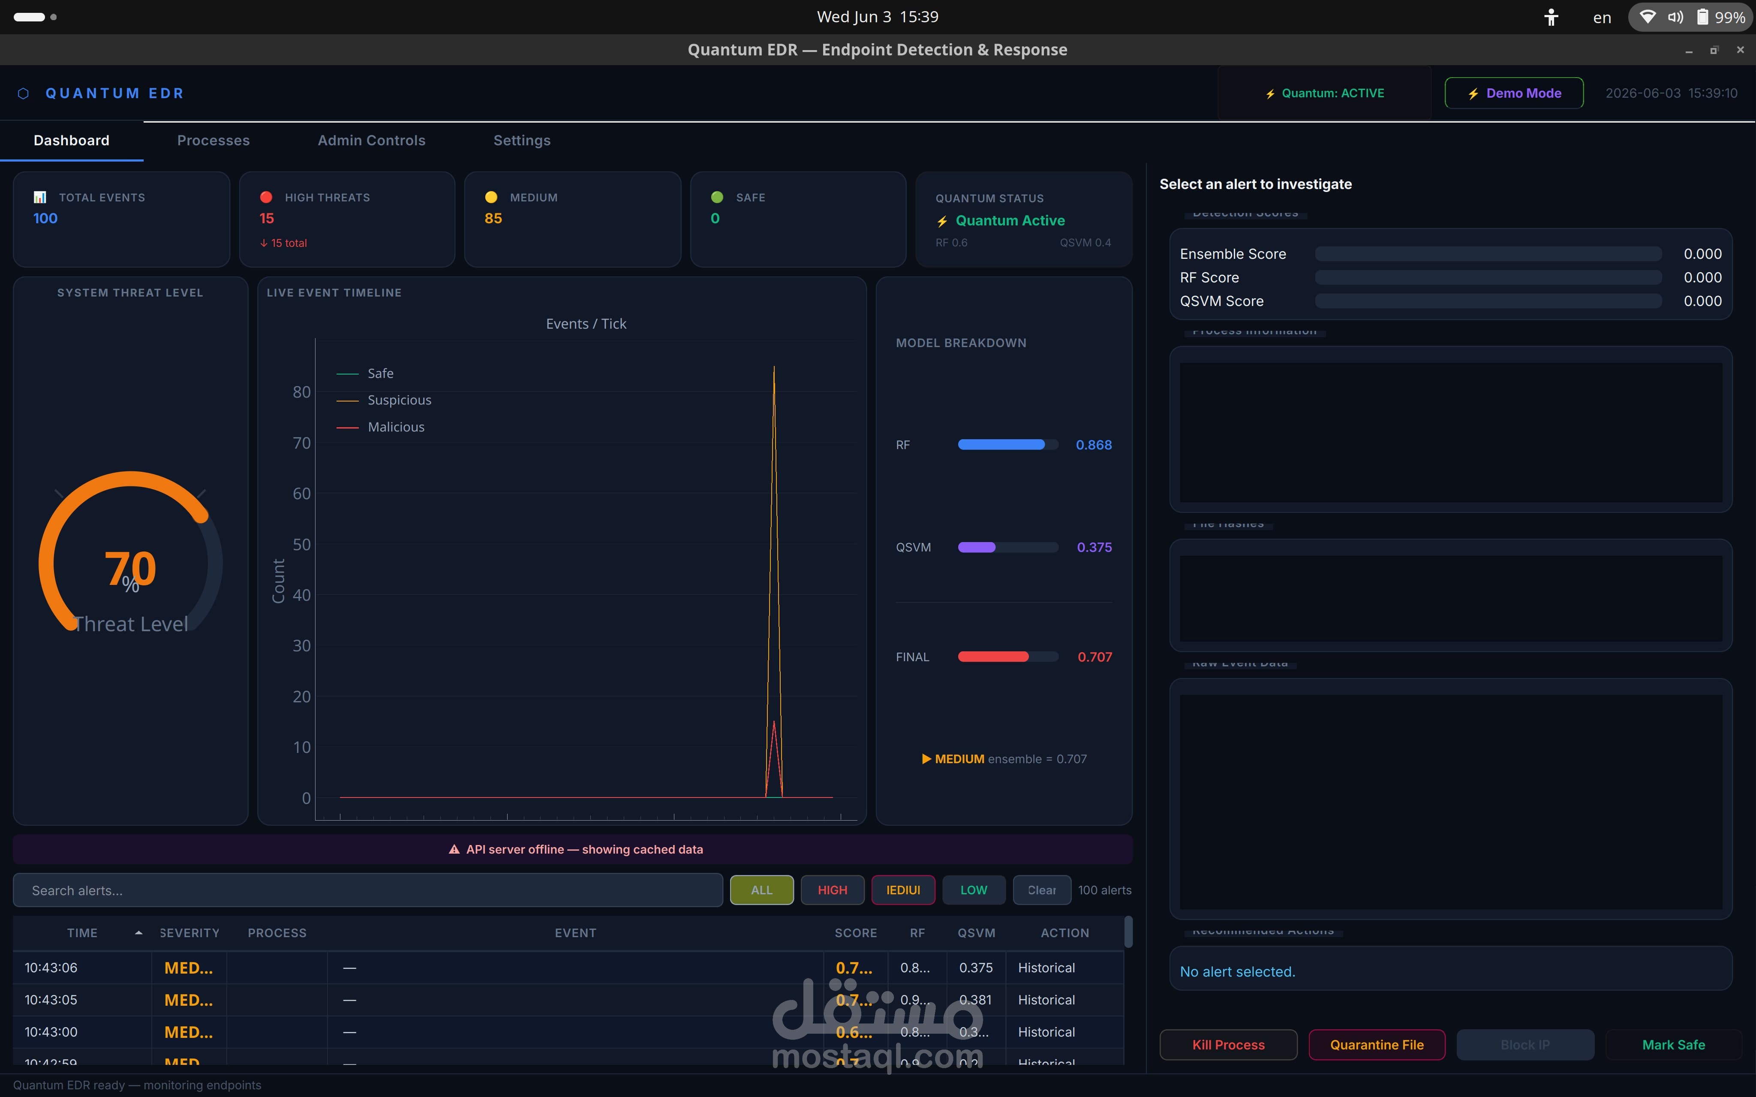Screen dimensions: 1756x1097
Task: Filter alerts to HIGH severity
Action: click(832, 890)
